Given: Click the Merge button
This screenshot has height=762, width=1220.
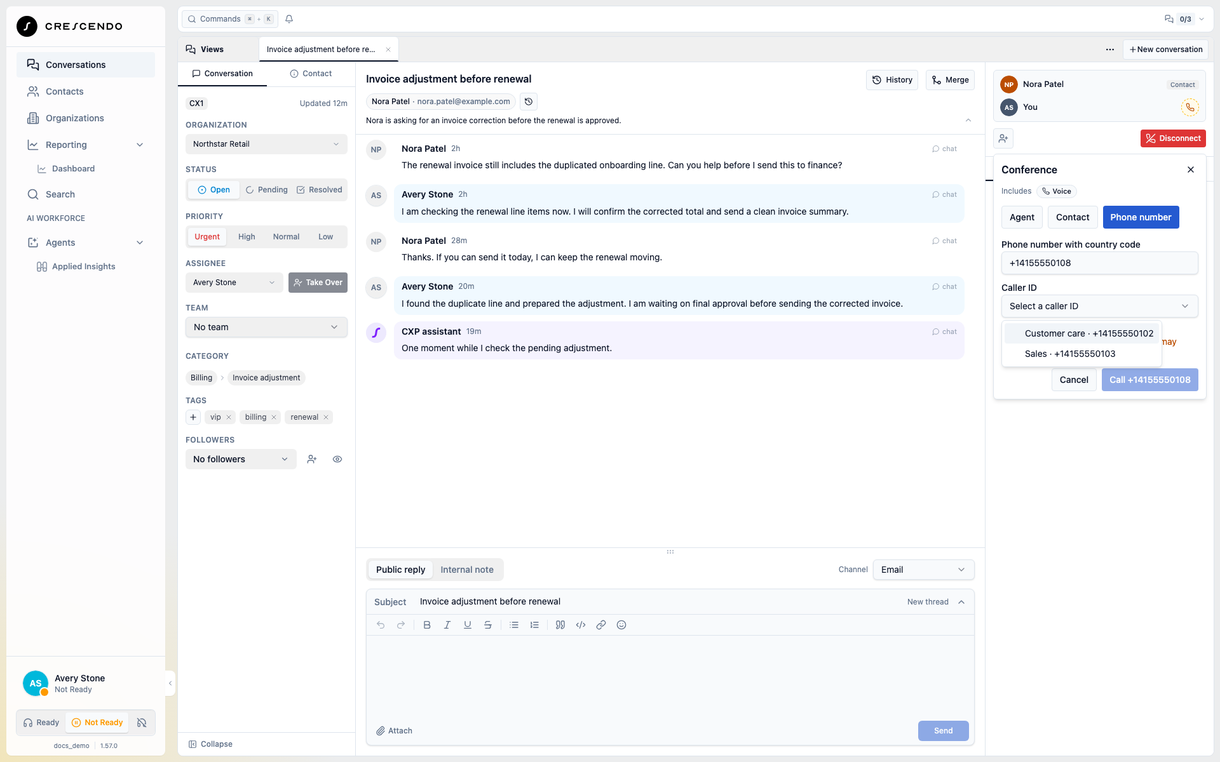Looking at the screenshot, I should (950, 80).
